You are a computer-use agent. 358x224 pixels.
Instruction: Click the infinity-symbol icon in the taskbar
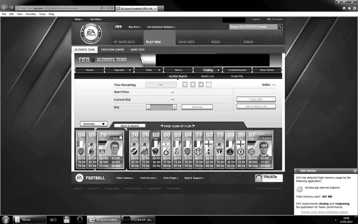pos(53,220)
